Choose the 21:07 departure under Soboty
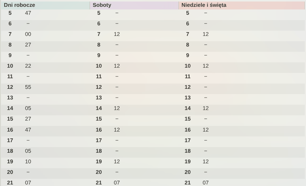The image size is (306, 186). tap(117, 183)
